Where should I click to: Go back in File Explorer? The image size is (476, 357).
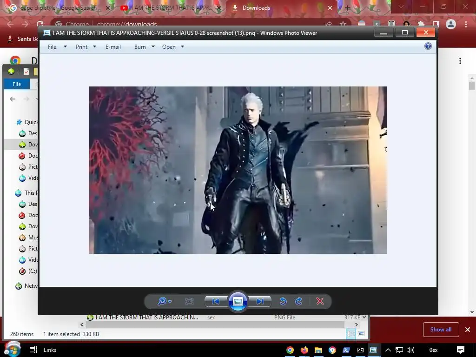coord(13,99)
